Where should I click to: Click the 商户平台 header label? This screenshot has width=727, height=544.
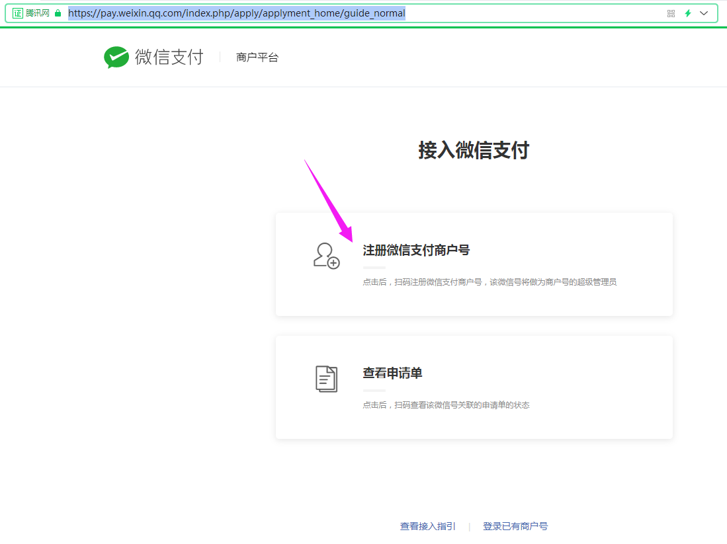pyautogui.click(x=257, y=58)
